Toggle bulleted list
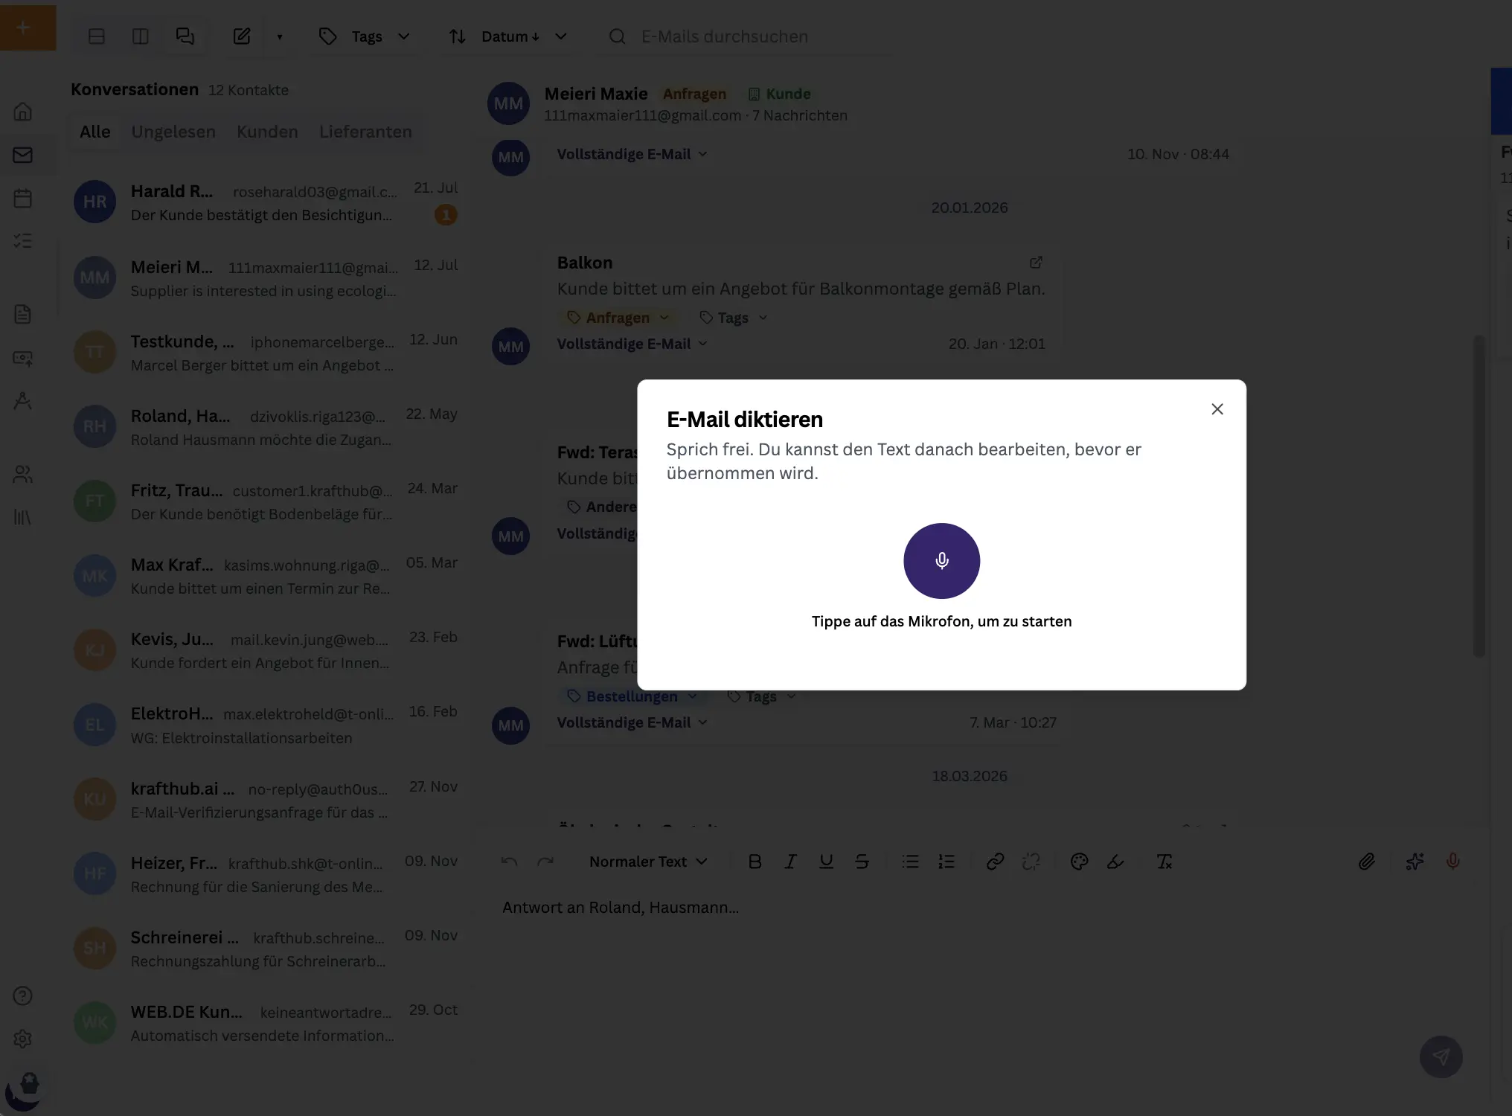Image resolution: width=1512 pixels, height=1116 pixels. tap(910, 862)
